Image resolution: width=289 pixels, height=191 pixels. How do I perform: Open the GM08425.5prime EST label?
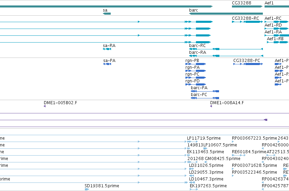223,159
